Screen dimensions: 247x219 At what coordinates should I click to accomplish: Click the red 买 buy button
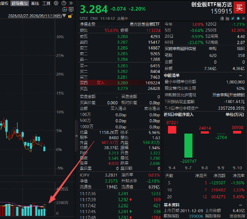239,7
